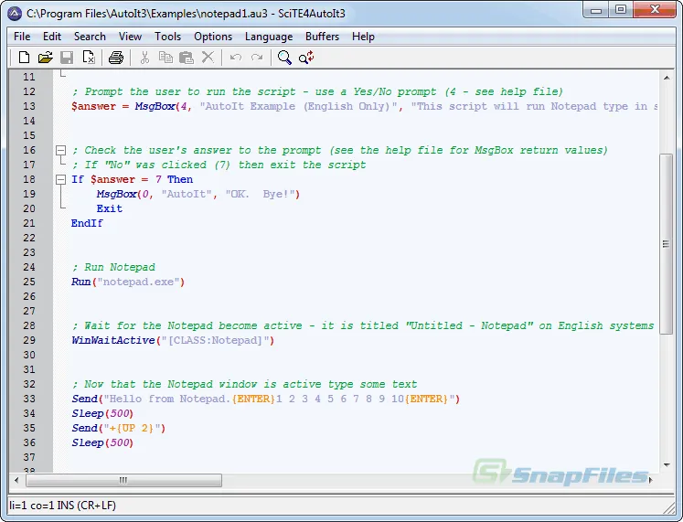Collapse the If block fold at line 18
The image size is (683, 522).
click(61, 179)
